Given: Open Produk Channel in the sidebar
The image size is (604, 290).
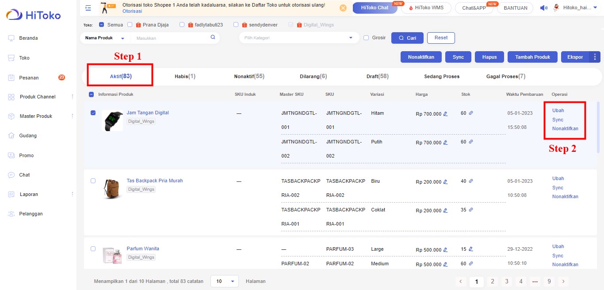Looking at the screenshot, I should [38, 97].
